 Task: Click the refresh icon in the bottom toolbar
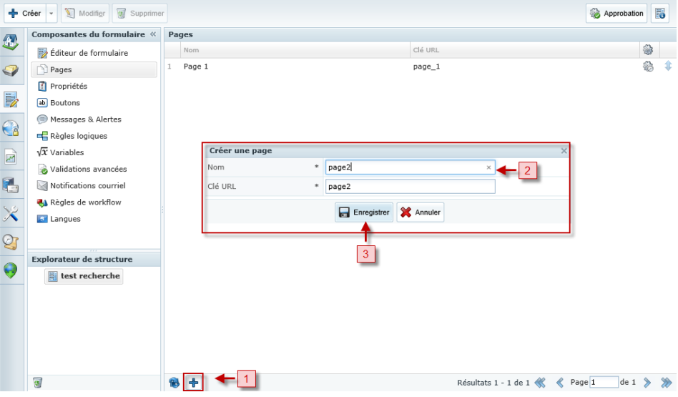(174, 383)
